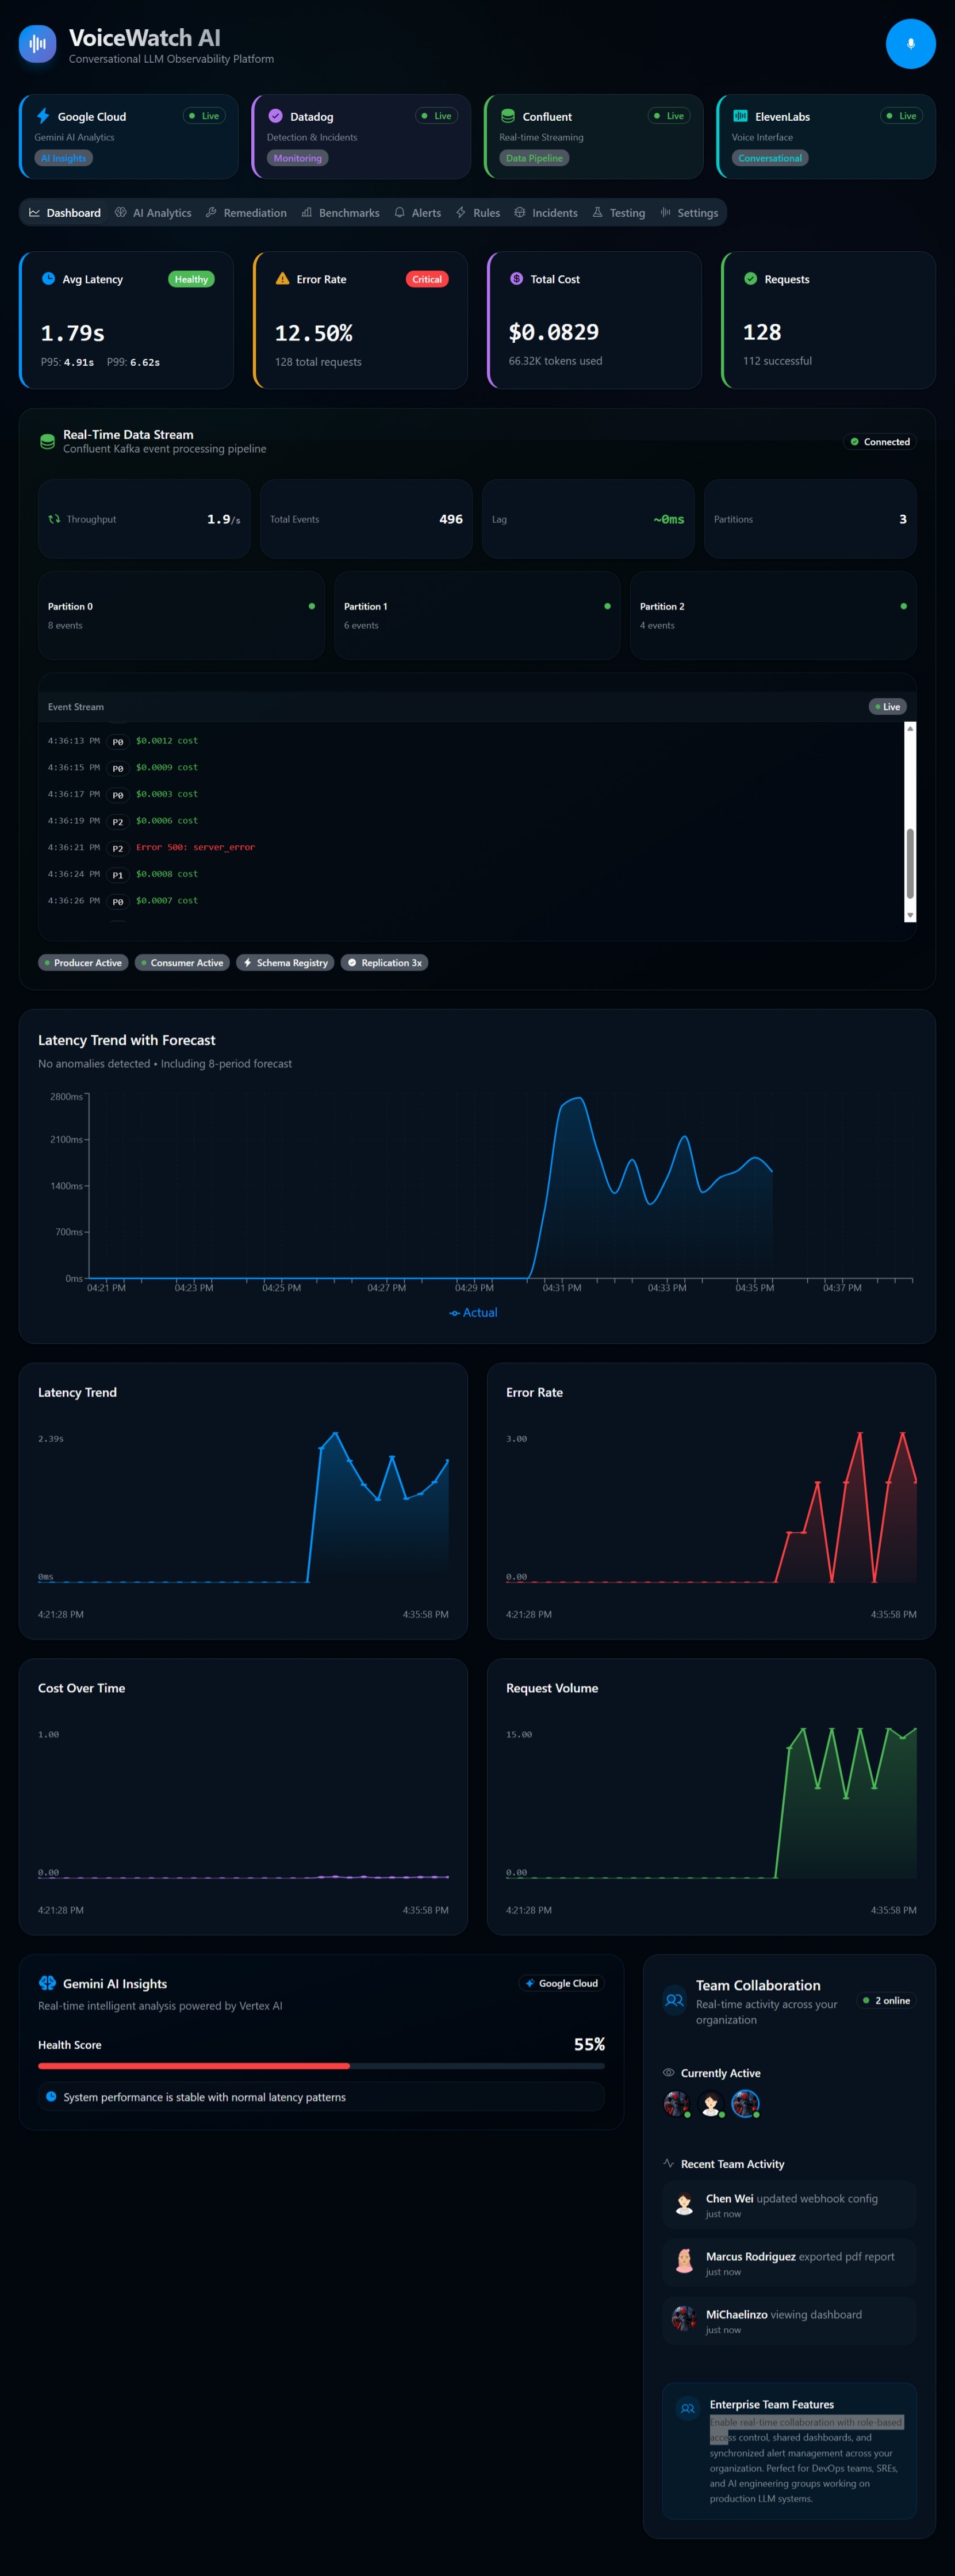This screenshot has height=2576, width=955.
Task: Click the 2 online status badge
Action: coord(886,2000)
